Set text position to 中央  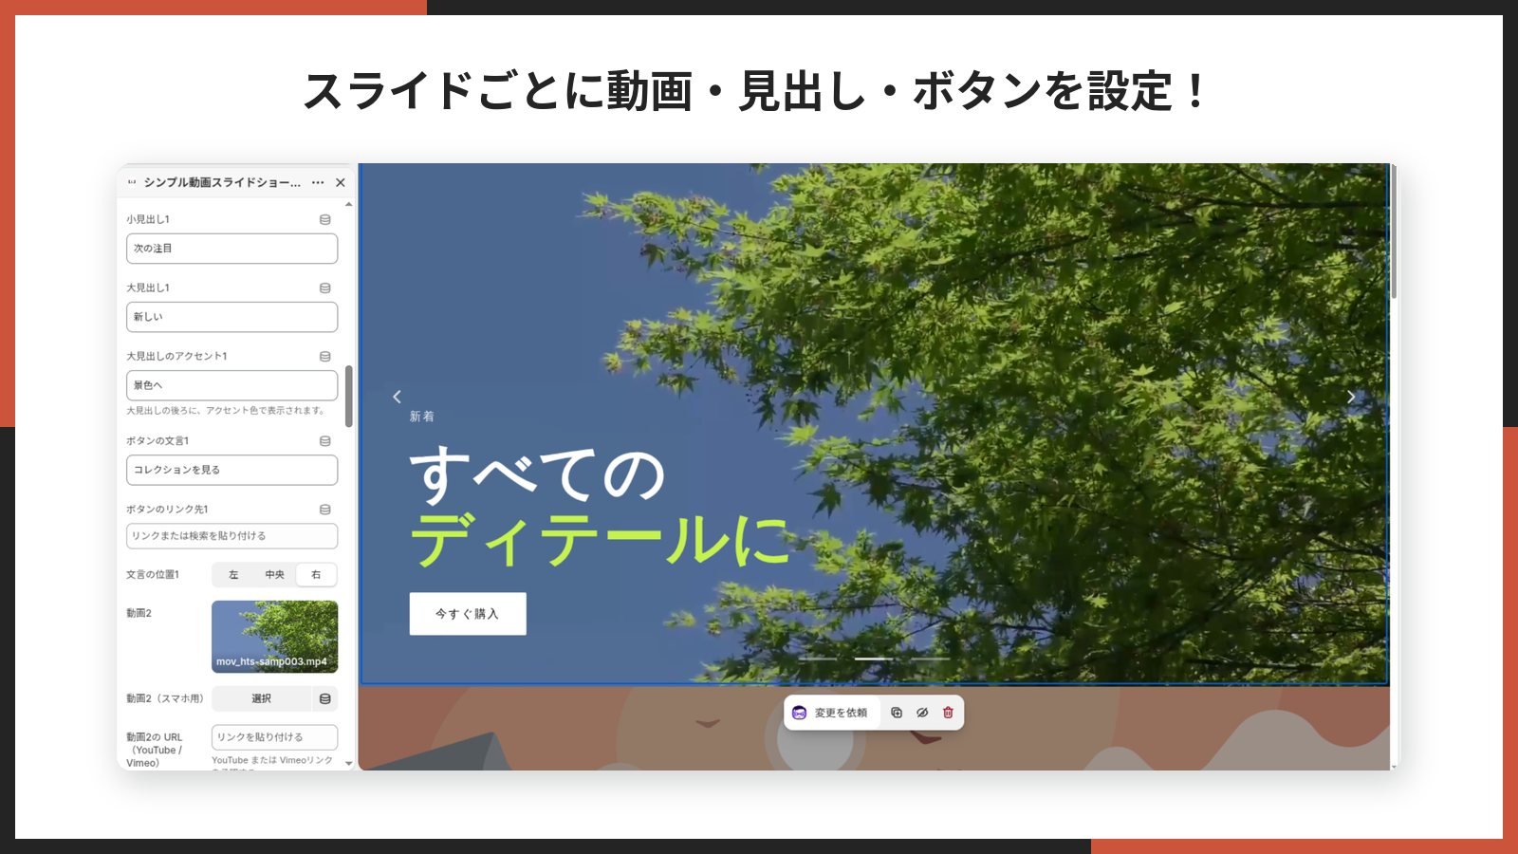coord(275,574)
